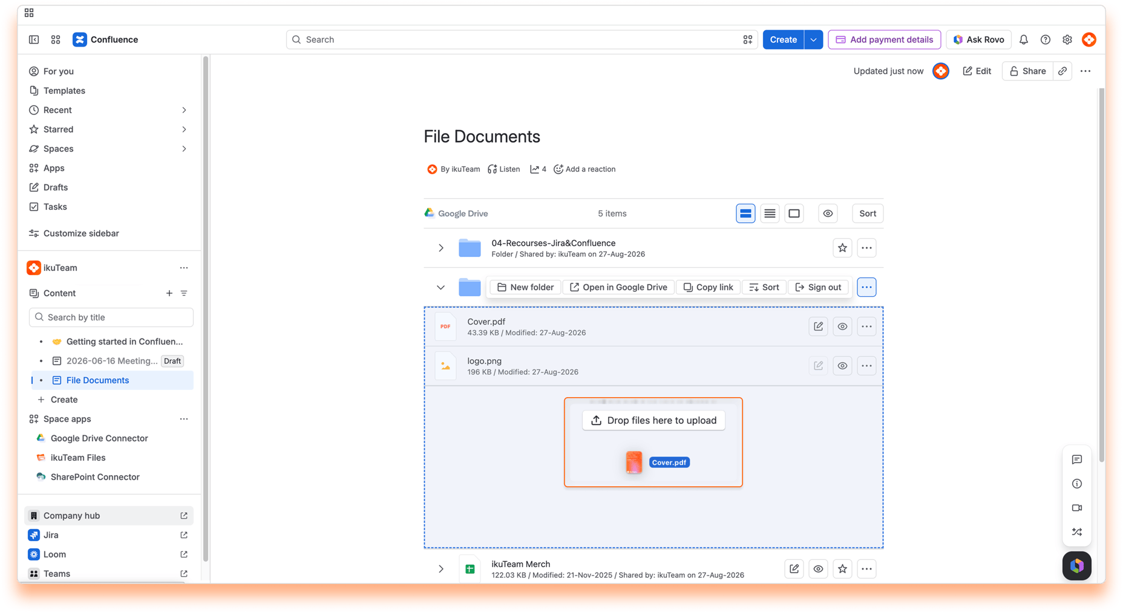The width and height of the screenshot is (1123, 613).
Task: Preview logo.png with the eye icon
Action: 842,366
